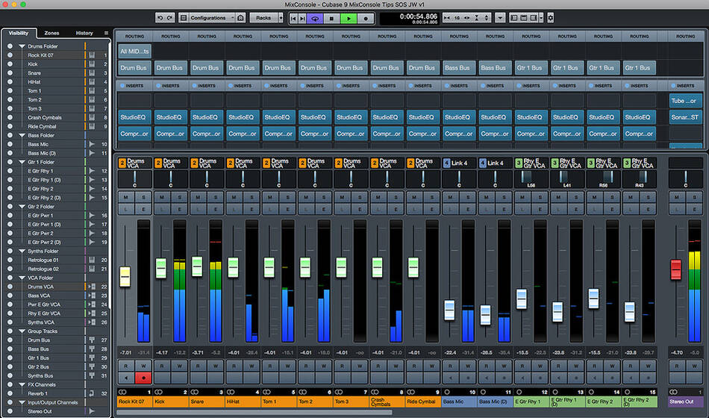The width and height of the screenshot is (709, 418).
Task: Toggle visibility dot for Kick track
Action: (10, 64)
